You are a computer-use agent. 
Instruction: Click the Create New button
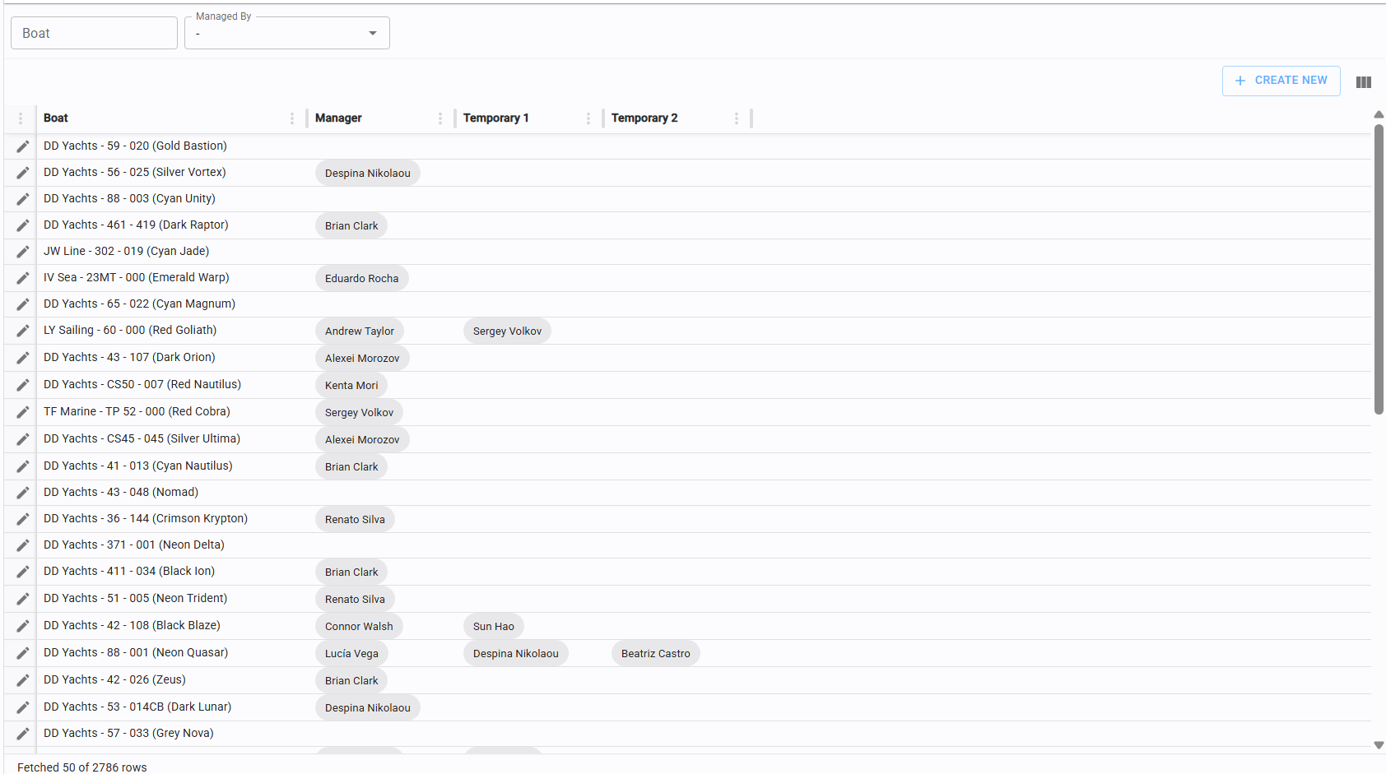click(1281, 81)
